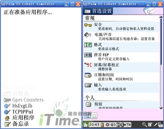Select the 日期和时间 entry text
This screenshot has width=164, height=129.
click(104, 75)
